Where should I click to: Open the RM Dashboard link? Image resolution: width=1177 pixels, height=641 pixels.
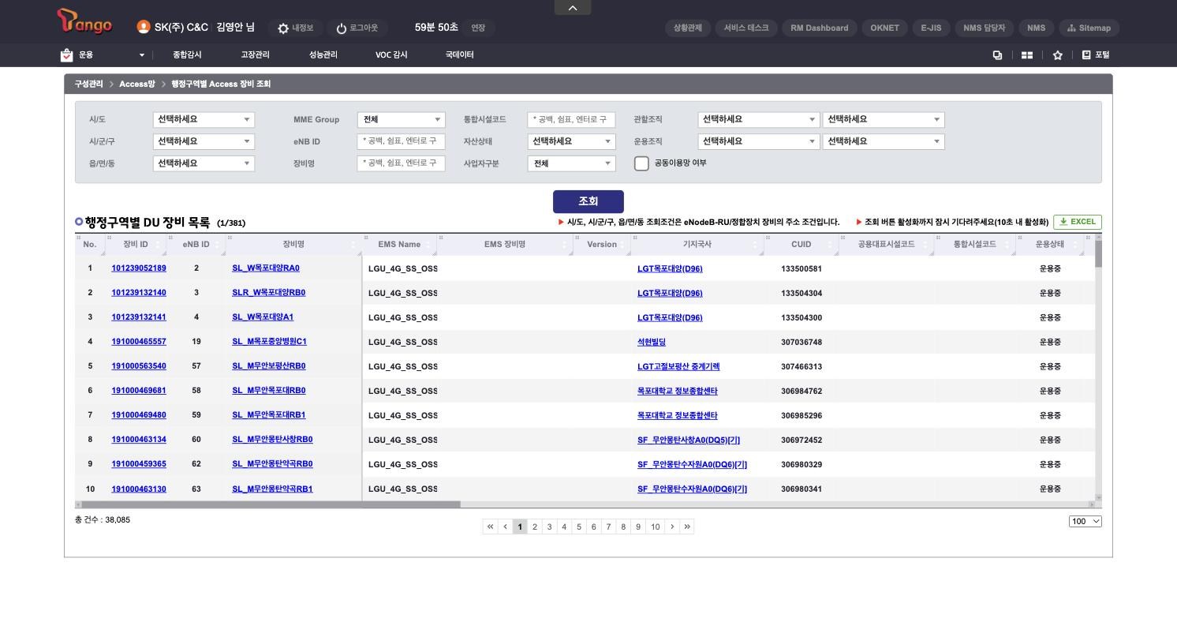click(x=820, y=28)
